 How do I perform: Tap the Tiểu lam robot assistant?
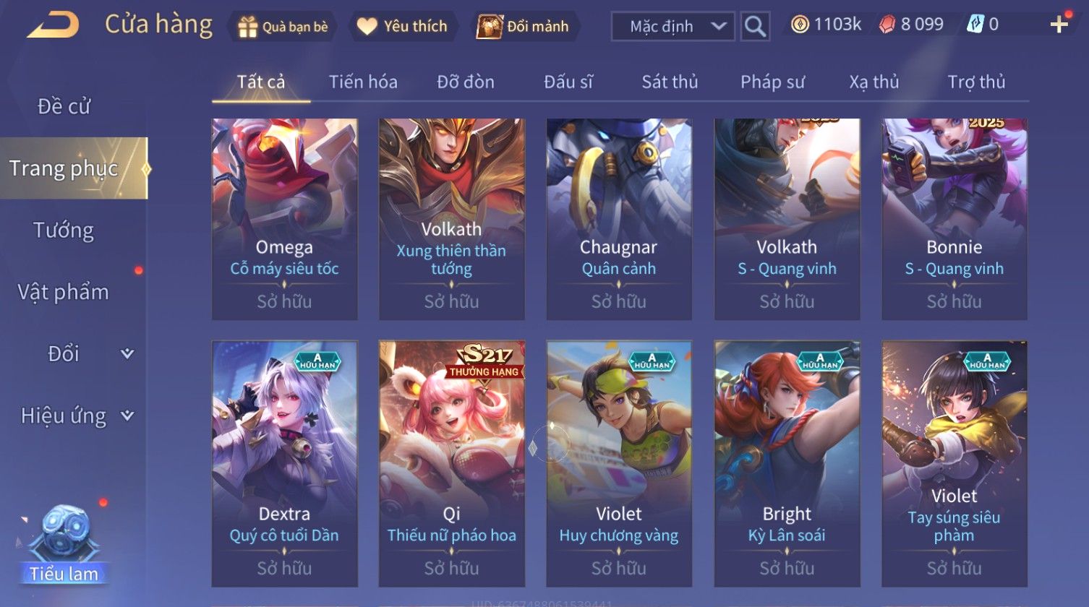click(x=64, y=543)
